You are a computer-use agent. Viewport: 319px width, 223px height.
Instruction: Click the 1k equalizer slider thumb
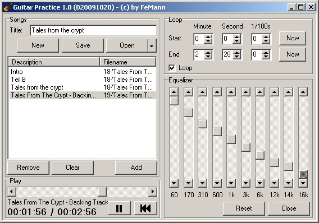[x=231, y=140]
